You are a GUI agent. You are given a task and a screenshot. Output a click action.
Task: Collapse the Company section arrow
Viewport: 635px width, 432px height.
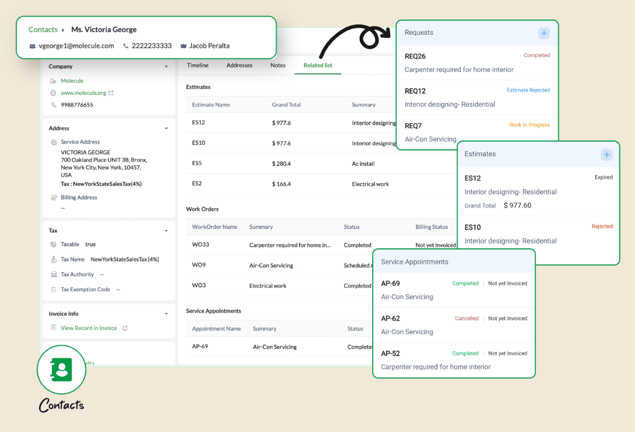[167, 67]
